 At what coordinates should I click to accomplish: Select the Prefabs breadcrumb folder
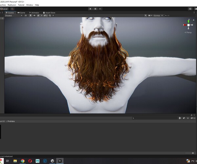[x=11, y=121]
